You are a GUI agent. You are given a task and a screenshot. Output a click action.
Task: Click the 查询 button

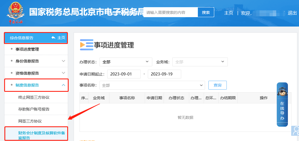(x=217, y=85)
